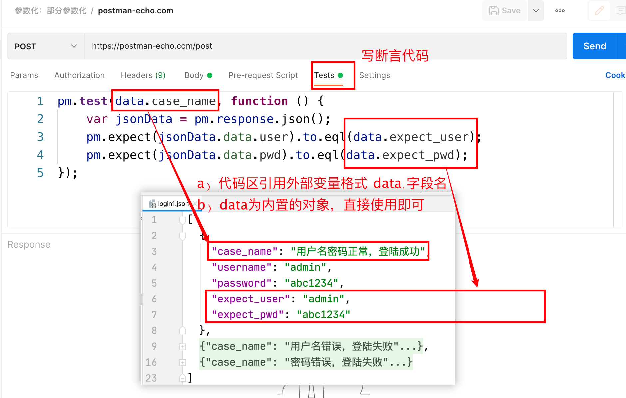
Task: Collapse the array fold marker on line 1
Action: 182,220
